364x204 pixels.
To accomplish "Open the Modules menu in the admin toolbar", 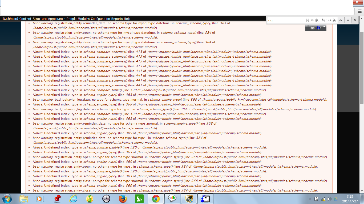I will (x=83, y=19).
